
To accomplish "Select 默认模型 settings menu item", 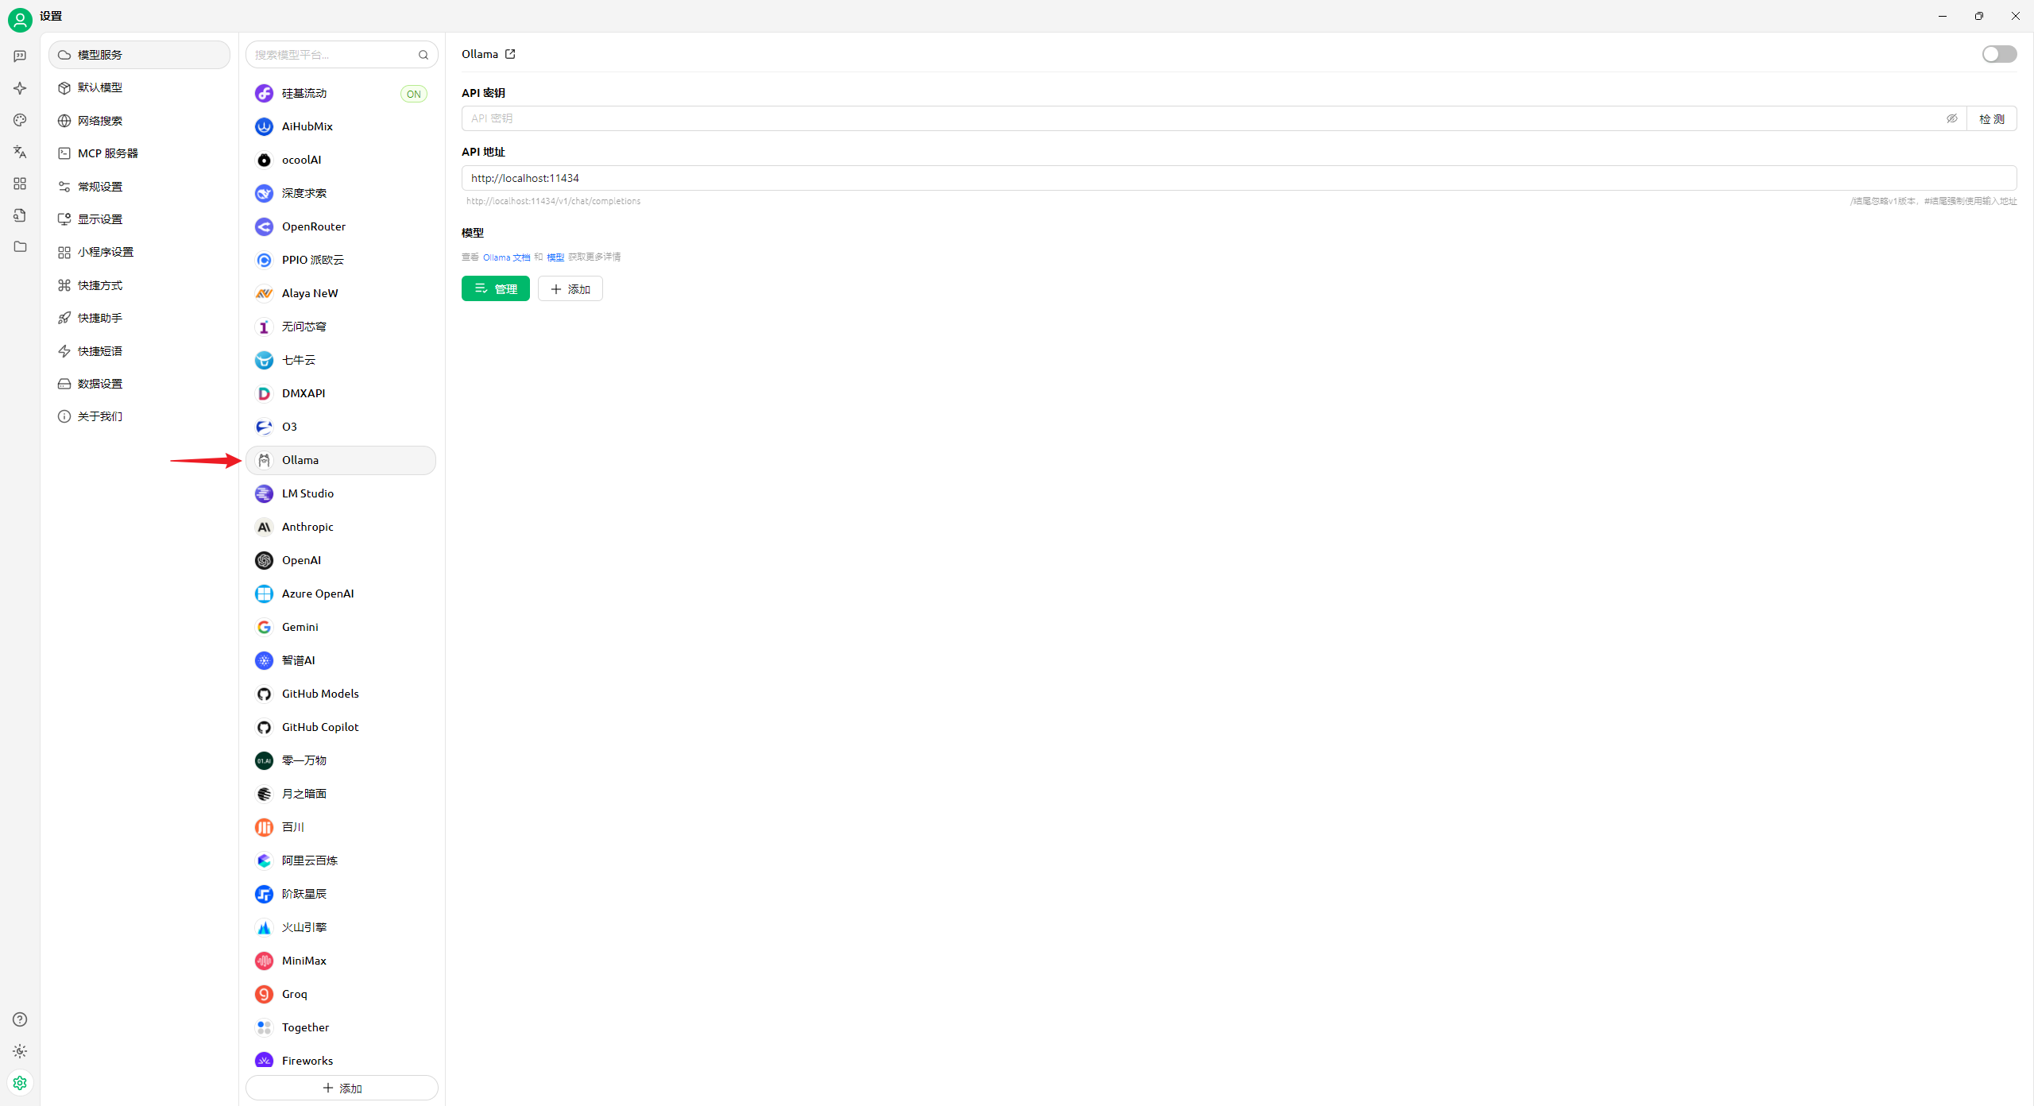I will pos(100,87).
